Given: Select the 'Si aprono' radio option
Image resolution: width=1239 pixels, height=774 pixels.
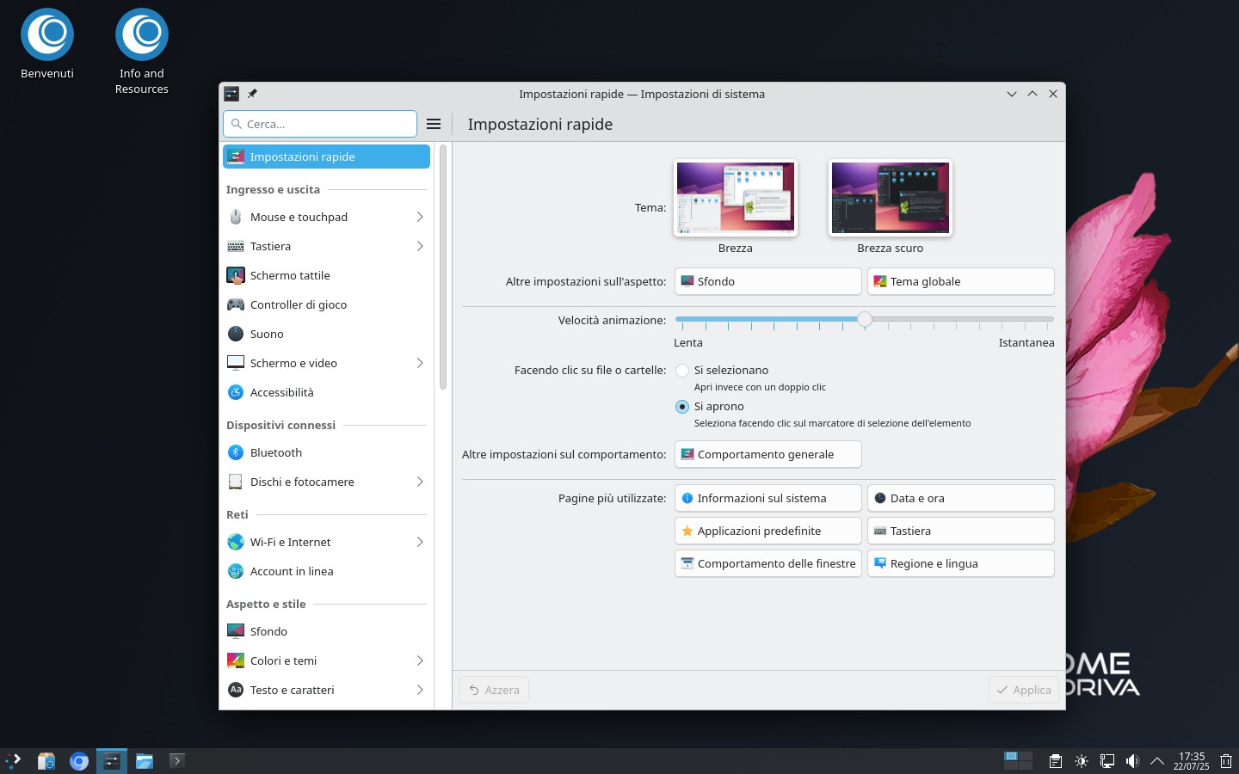Looking at the screenshot, I should [x=682, y=407].
